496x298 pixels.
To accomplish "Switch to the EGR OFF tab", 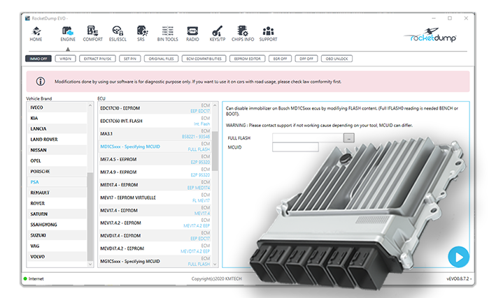I will tap(280, 59).
